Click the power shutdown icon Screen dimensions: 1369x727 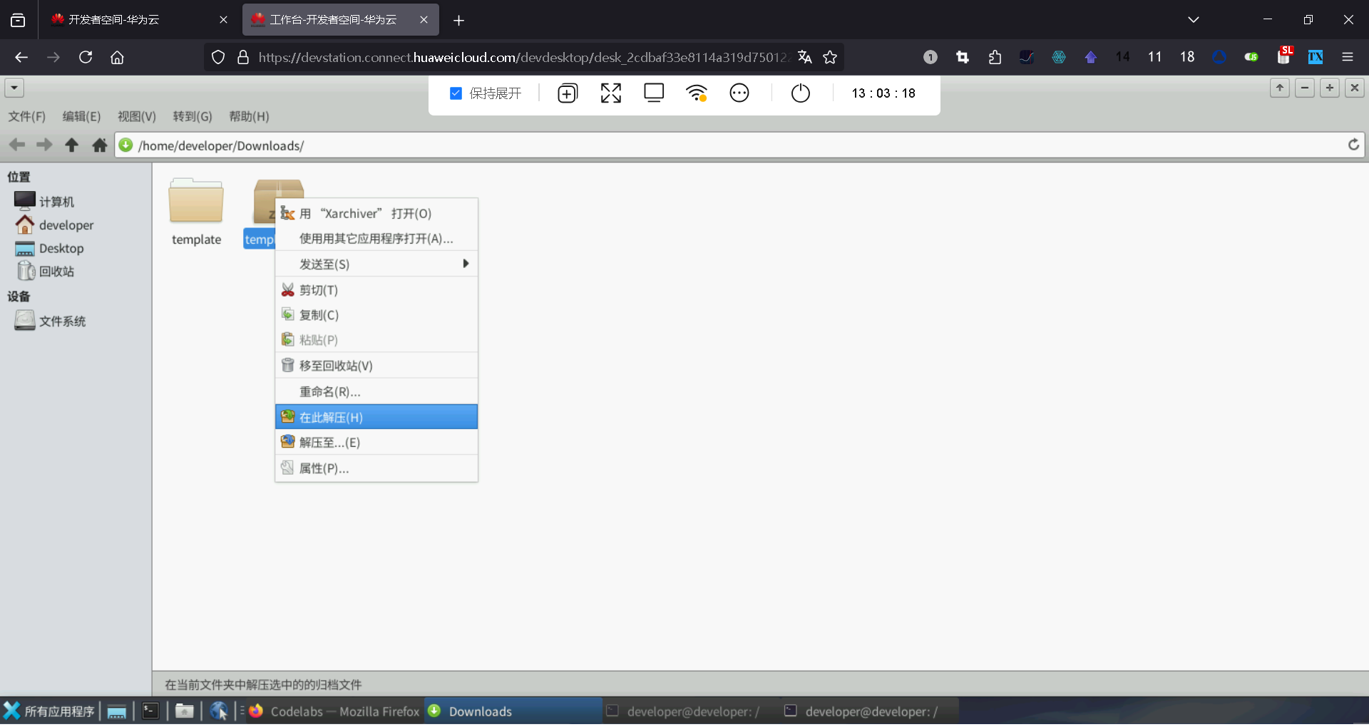801,93
